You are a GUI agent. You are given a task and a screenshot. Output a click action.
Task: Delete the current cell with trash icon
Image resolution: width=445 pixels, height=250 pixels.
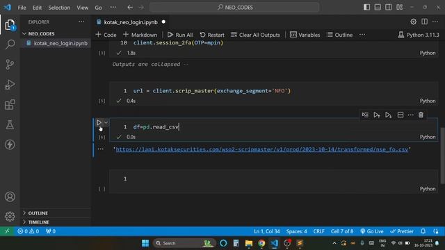pos(421,115)
